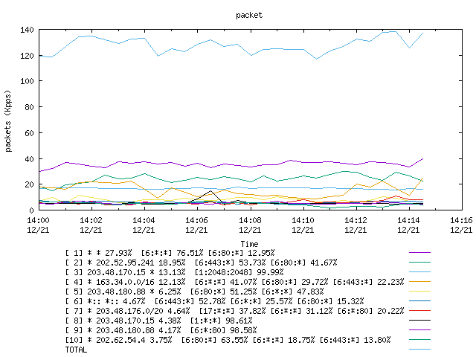Click the y-axis tick value 20
Viewport: 476px width, 357px height.
30,184
